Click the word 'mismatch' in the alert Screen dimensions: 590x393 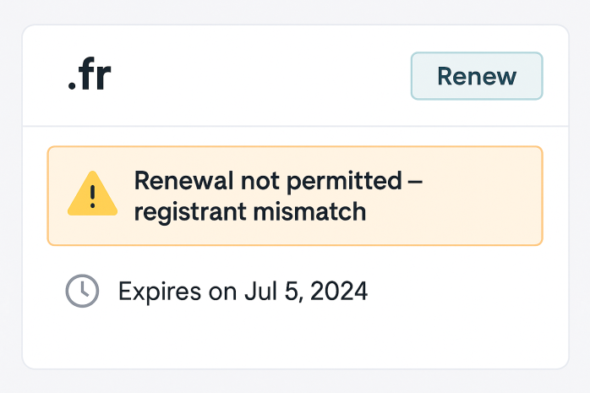click(x=309, y=212)
